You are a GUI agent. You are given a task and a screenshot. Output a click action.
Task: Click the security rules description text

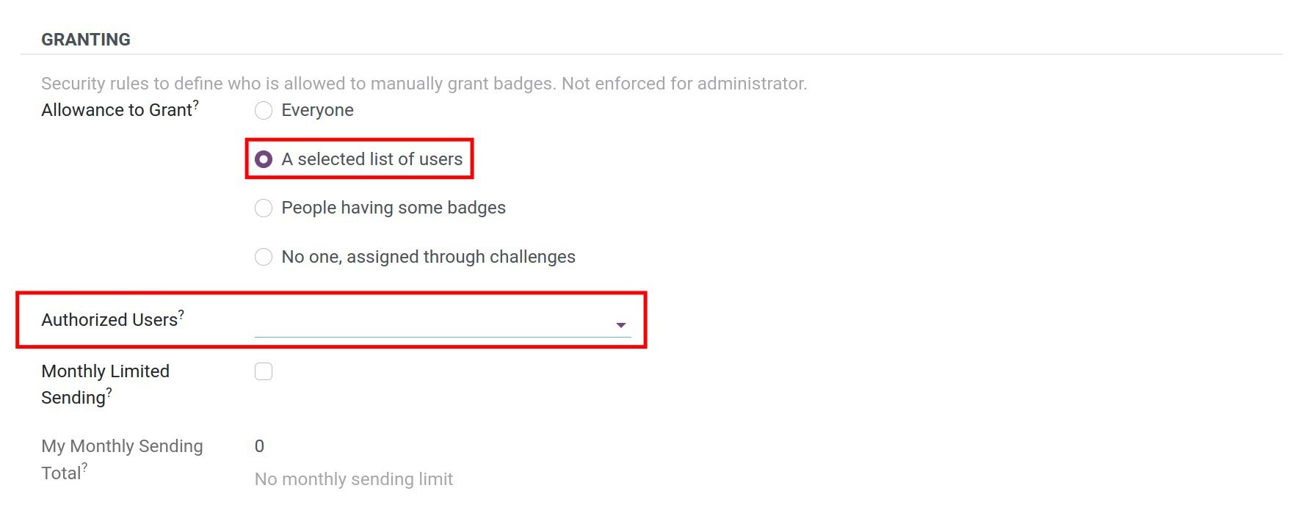pyautogui.click(x=424, y=83)
